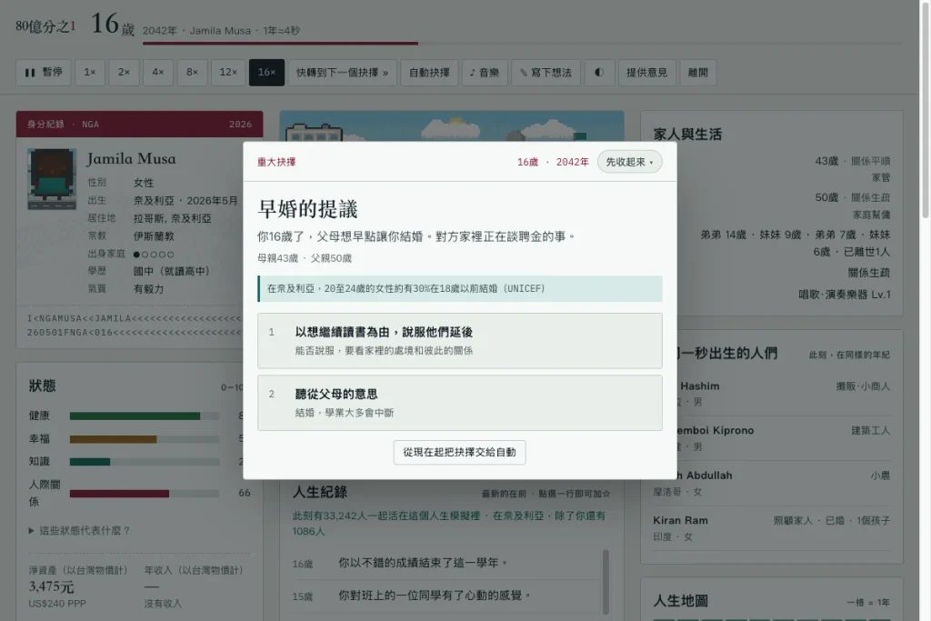Toggle the dark mode half-circle icon
Image resolution: width=931 pixels, height=621 pixels.
[x=599, y=73]
